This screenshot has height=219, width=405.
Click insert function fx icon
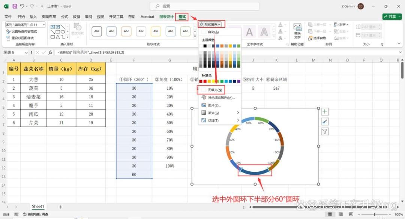coord(50,52)
